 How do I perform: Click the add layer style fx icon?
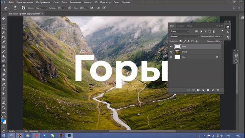193,90
